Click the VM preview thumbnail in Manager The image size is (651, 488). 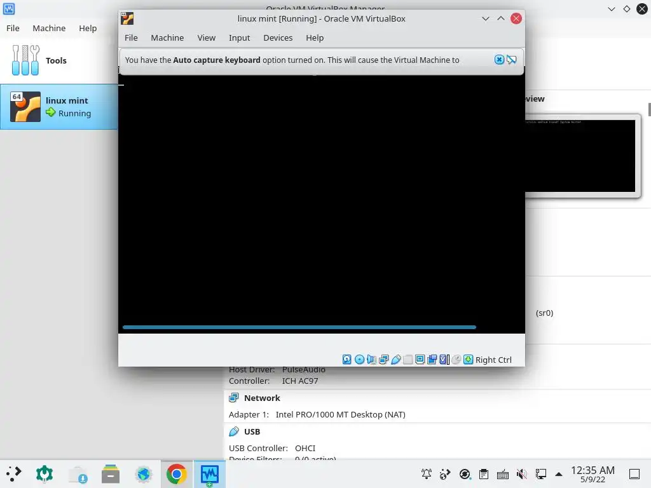pos(580,156)
